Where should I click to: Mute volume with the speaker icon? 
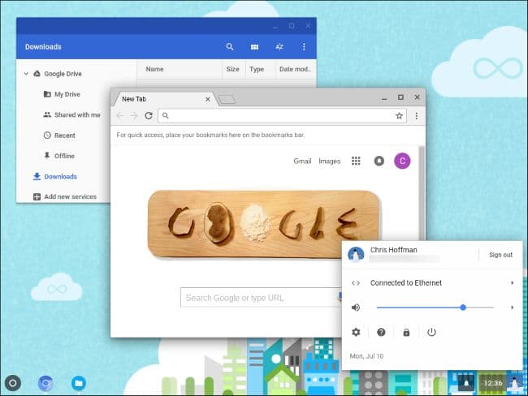356,308
